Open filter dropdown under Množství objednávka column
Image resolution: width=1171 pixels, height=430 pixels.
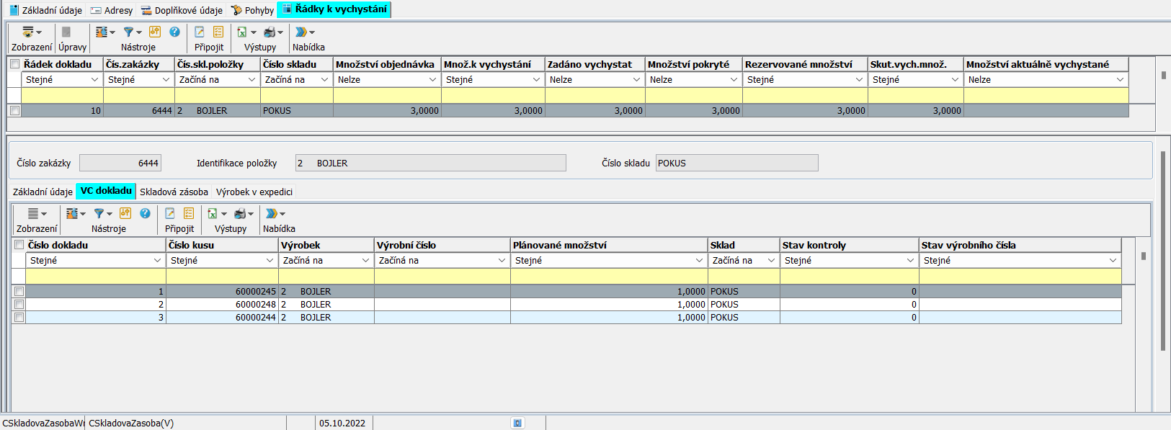point(432,80)
